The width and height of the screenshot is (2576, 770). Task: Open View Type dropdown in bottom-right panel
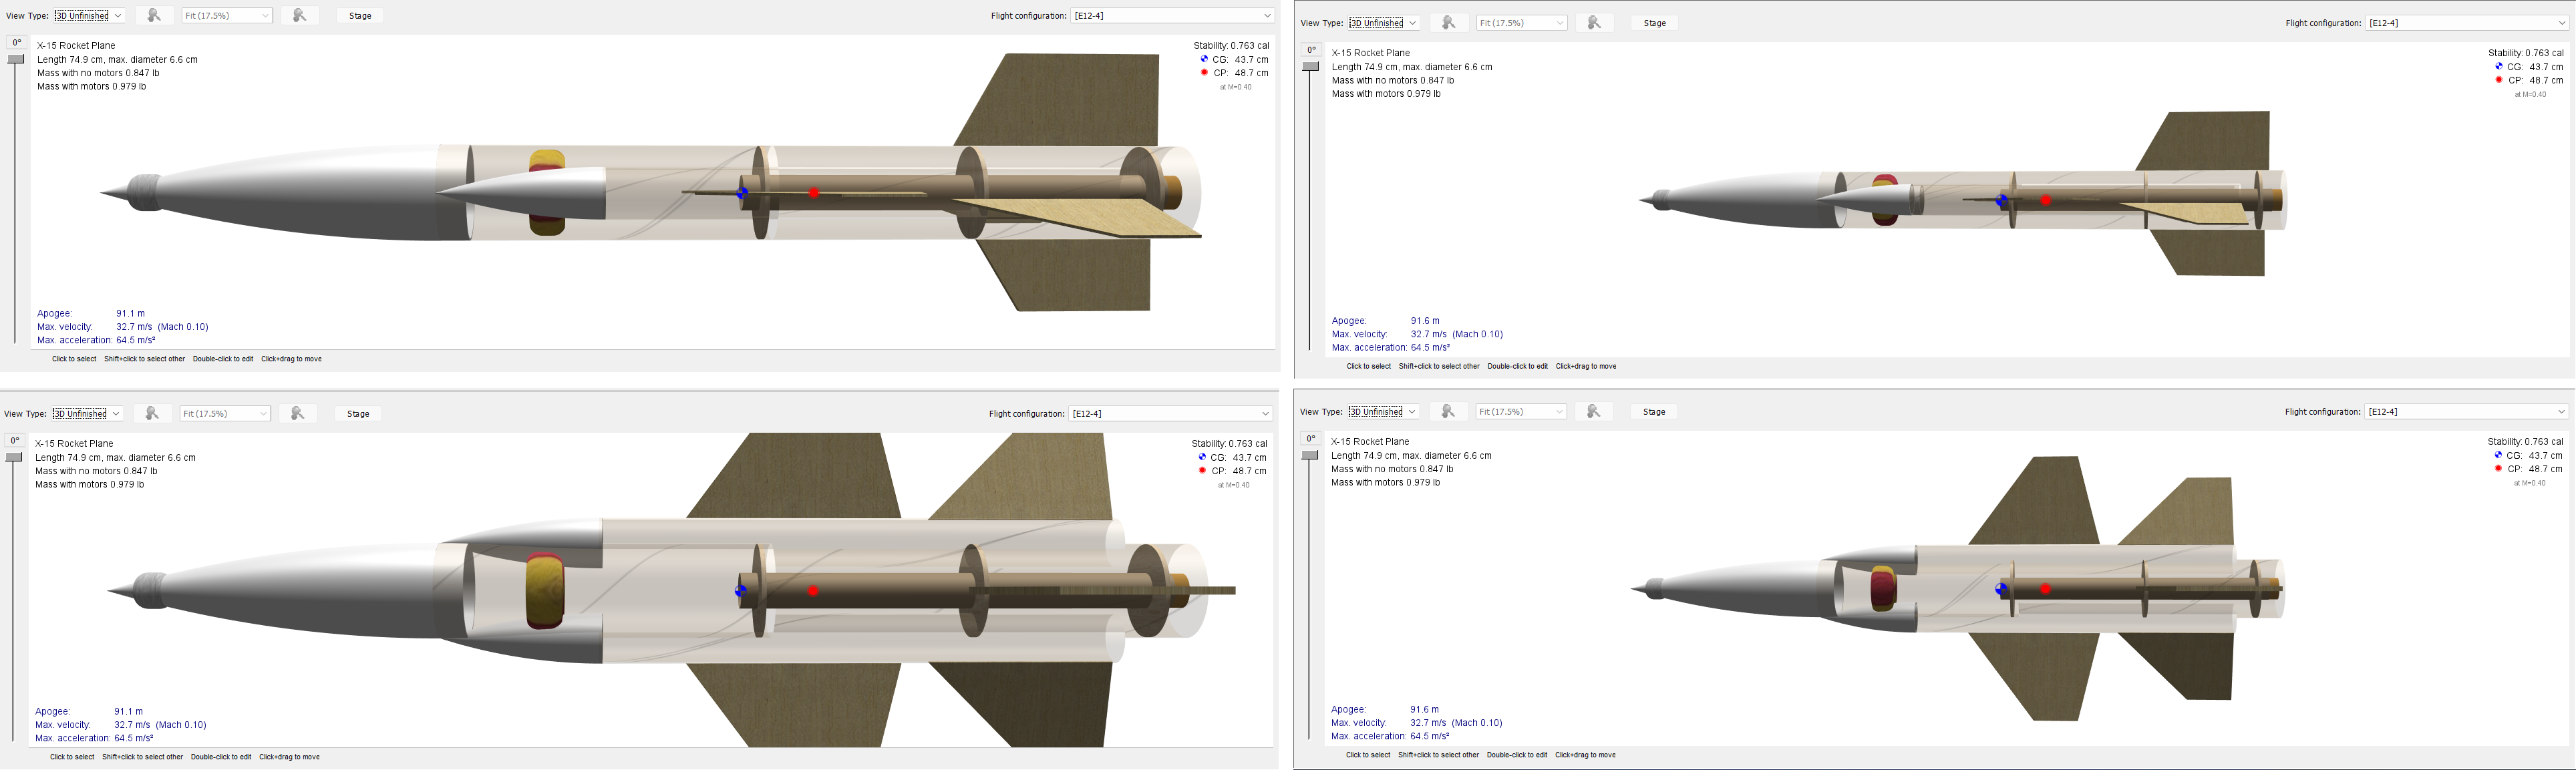tap(1383, 411)
